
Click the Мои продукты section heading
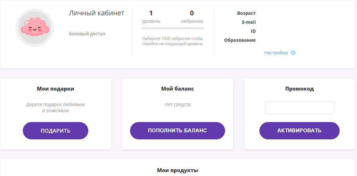pyautogui.click(x=178, y=170)
